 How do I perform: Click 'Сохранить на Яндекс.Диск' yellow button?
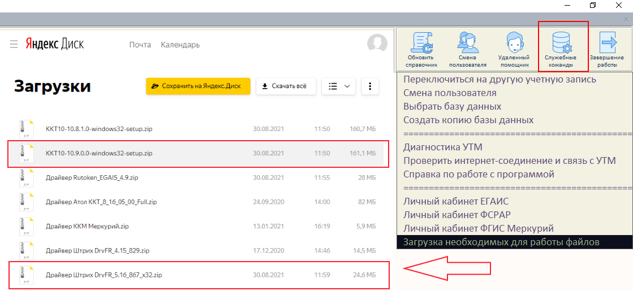click(x=198, y=86)
